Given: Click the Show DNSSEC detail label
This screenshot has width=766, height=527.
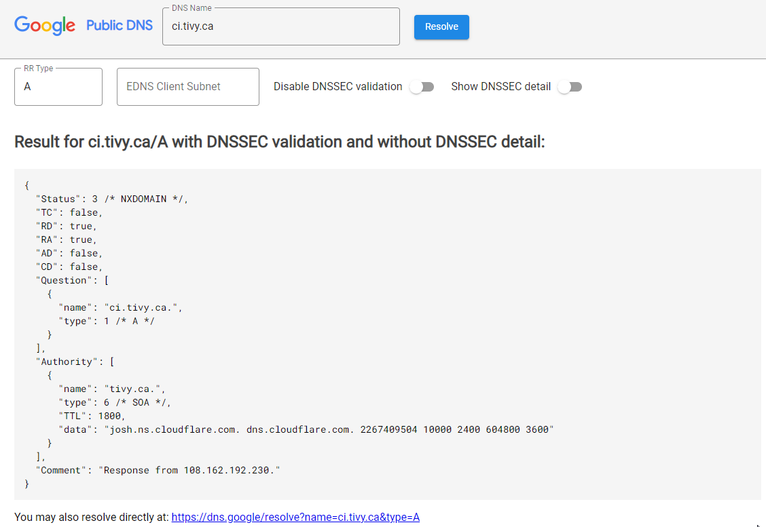Looking at the screenshot, I should click(500, 87).
